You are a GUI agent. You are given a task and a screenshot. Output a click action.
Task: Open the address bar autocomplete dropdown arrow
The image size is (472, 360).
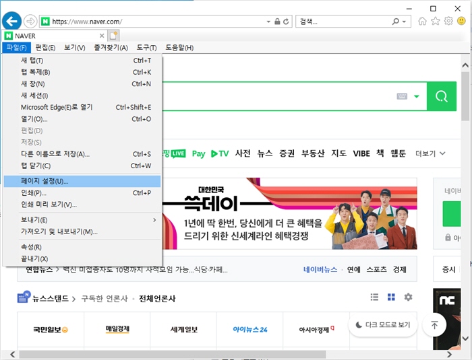(x=268, y=22)
